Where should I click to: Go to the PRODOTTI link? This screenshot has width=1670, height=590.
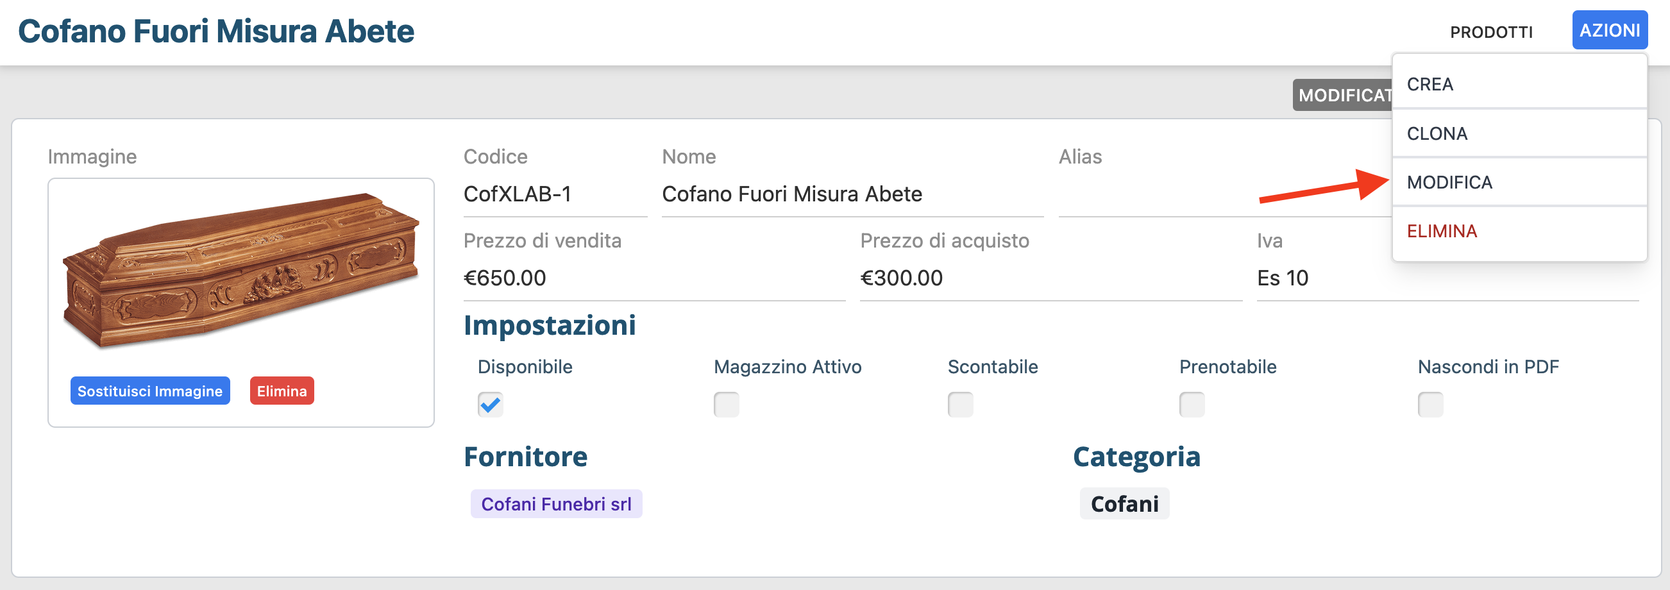(1490, 32)
